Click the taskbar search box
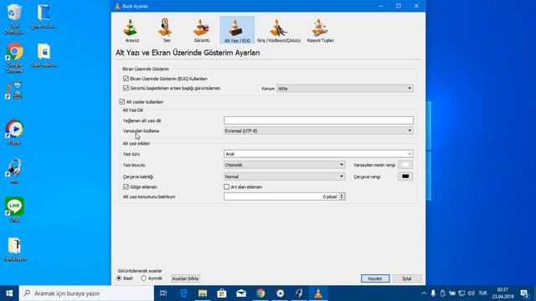 [86, 293]
